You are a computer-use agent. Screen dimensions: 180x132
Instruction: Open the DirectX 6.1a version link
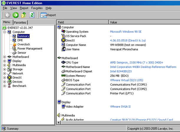[x=128, y=40]
